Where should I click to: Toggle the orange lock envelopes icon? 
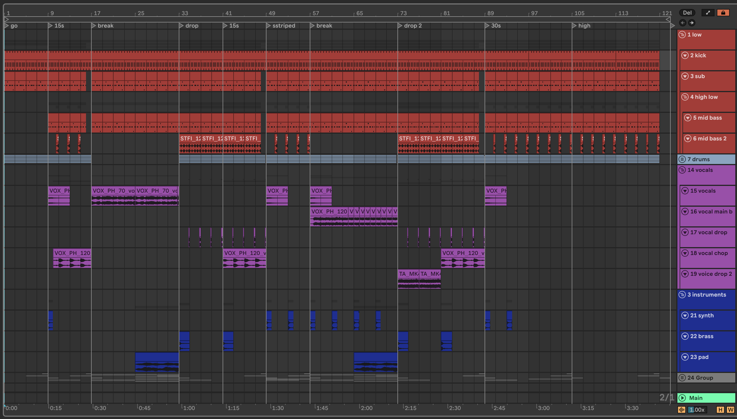click(x=723, y=13)
